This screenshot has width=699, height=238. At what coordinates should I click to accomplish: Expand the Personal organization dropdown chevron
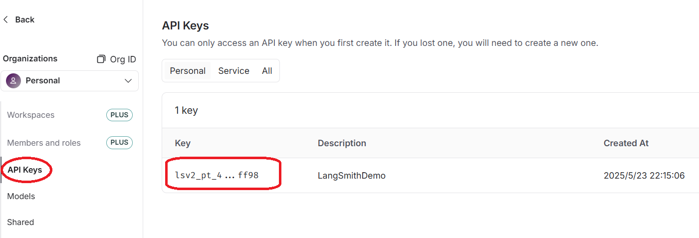pos(128,81)
